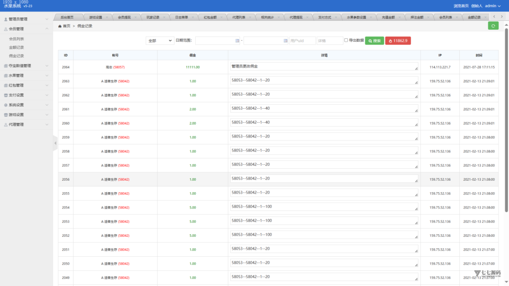Collapse the 会员管理 sidebar section
The image size is (509, 286).
pyautogui.click(x=26, y=29)
